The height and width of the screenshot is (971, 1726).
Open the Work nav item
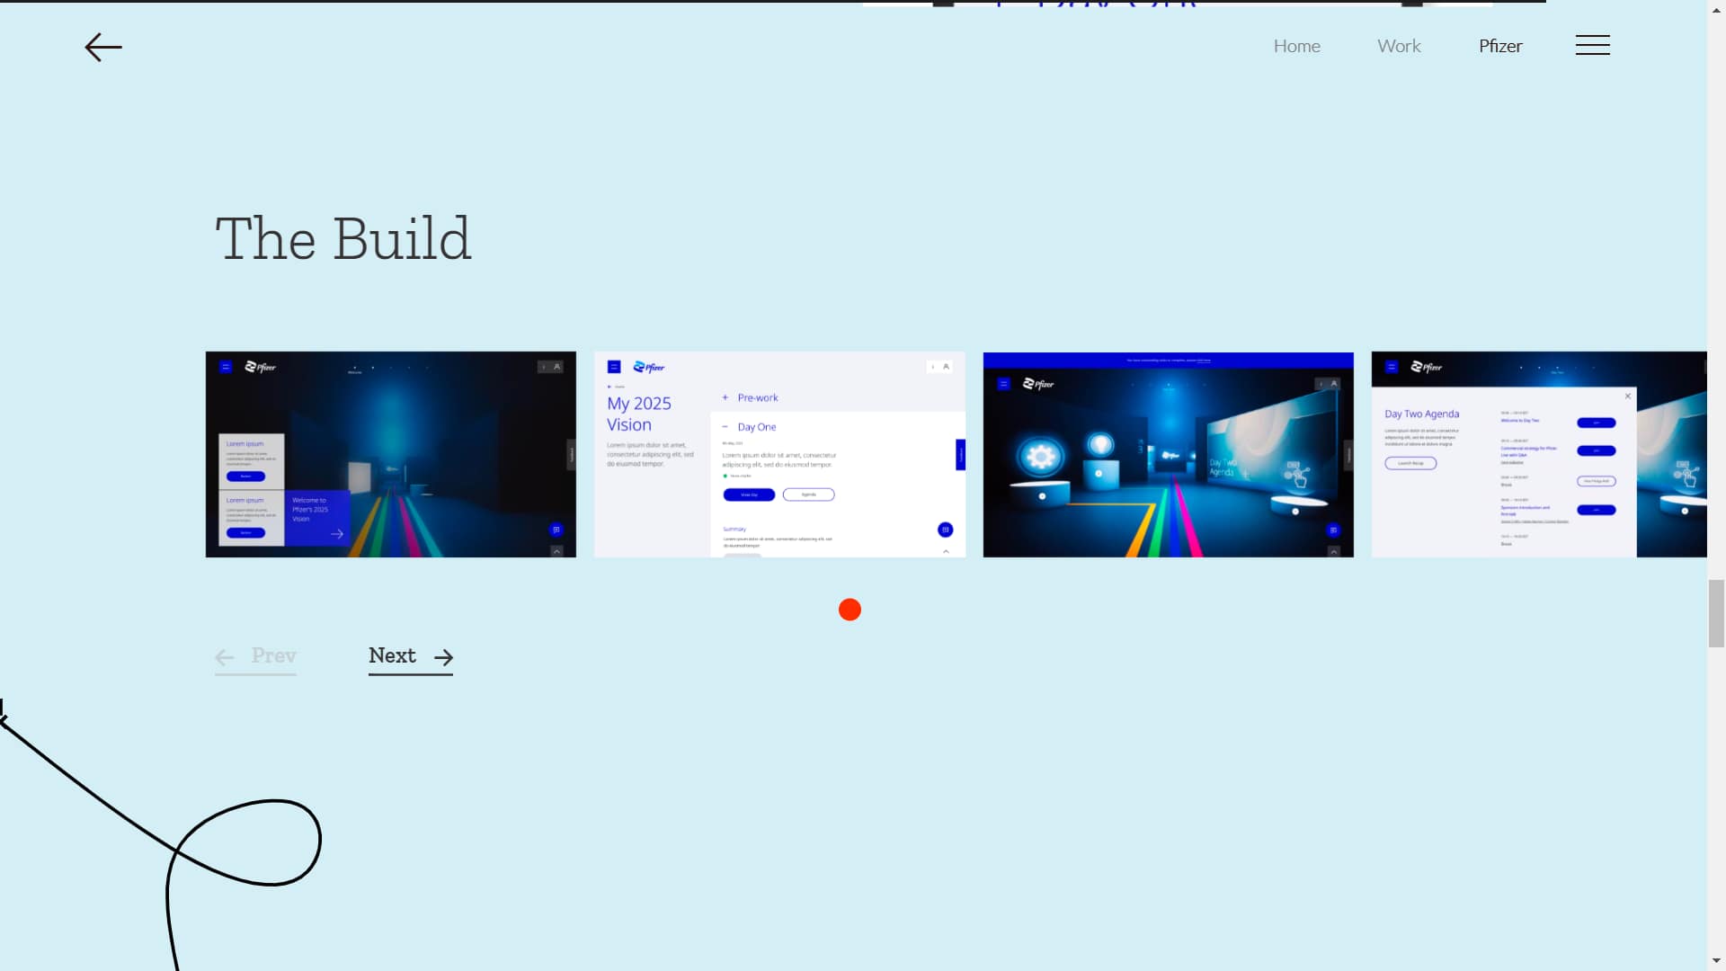click(1399, 46)
